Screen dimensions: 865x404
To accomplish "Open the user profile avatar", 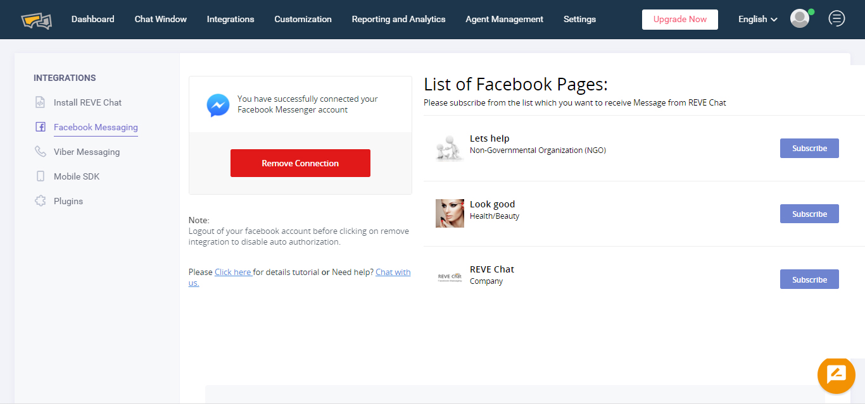I will [x=800, y=18].
